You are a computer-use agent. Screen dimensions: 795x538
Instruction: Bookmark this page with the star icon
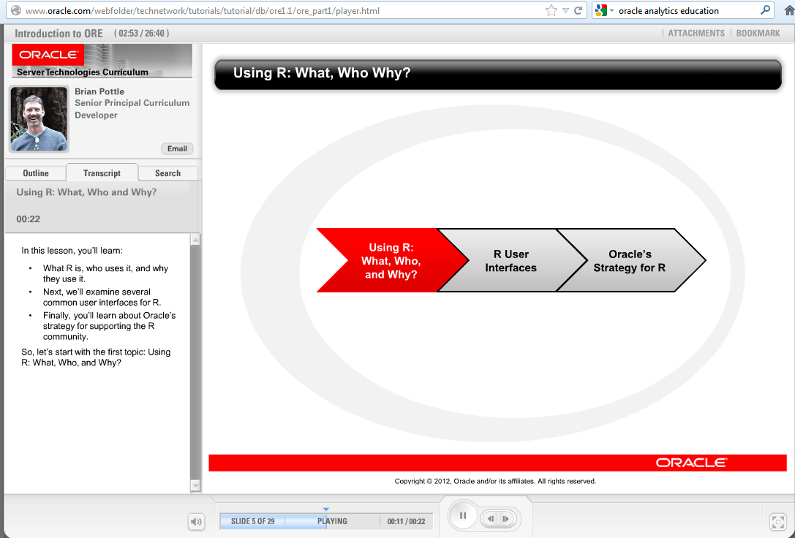(551, 11)
